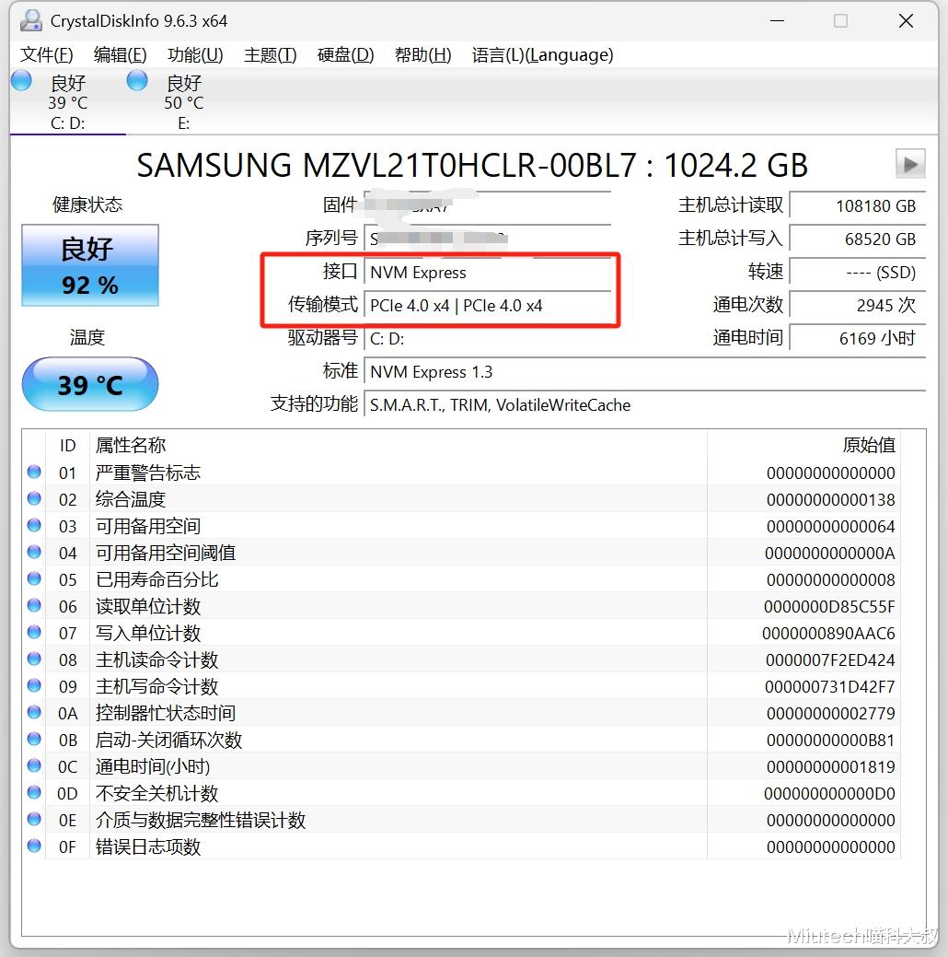This screenshot has width=948, height=957.
Task: Click the CrystalDiskInfo title bar app icon
Action: pos(31,21)
